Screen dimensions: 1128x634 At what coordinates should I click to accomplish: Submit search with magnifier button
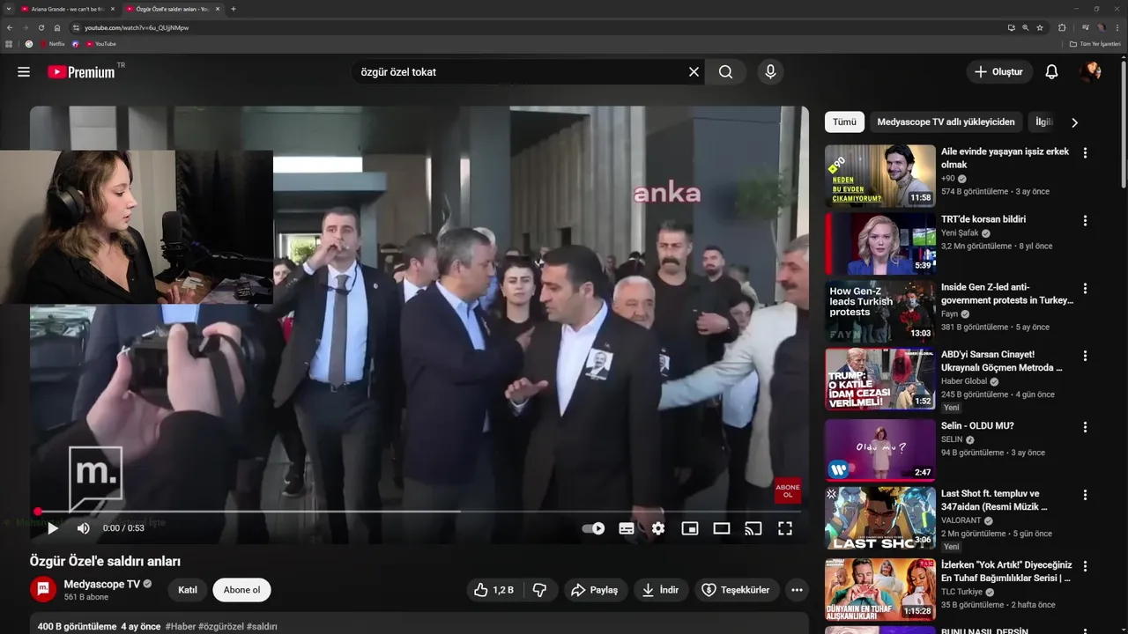click(x=725, y=72)
